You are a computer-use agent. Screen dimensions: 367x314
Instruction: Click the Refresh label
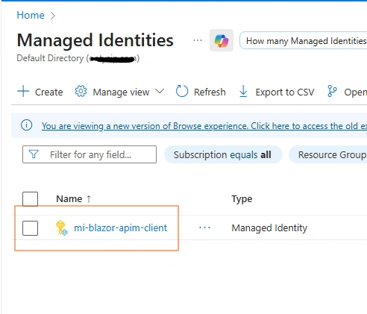[x=210, y=92]
